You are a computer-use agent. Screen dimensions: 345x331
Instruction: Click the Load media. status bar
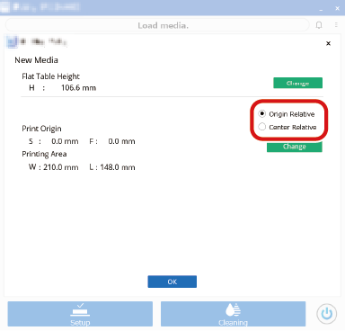pyautogui.click(x=157, y=25)
